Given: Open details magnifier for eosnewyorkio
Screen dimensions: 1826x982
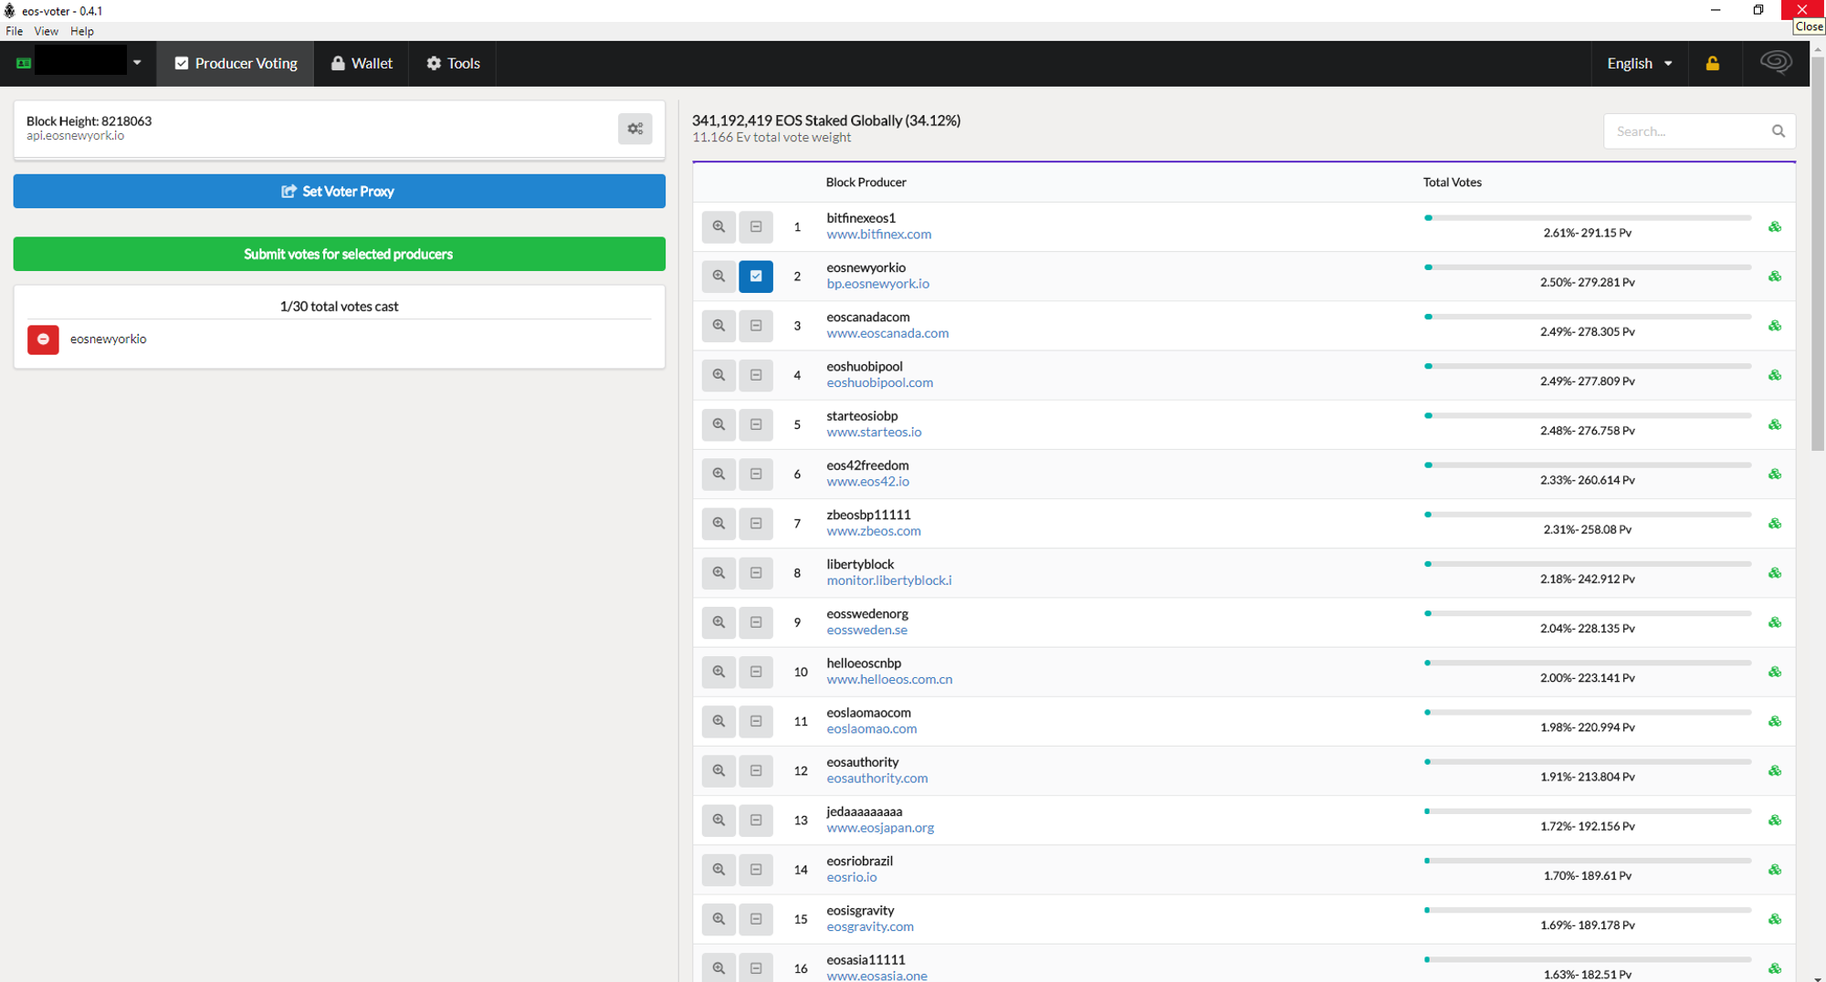Looking at the screenshot, I should [719, 276].
